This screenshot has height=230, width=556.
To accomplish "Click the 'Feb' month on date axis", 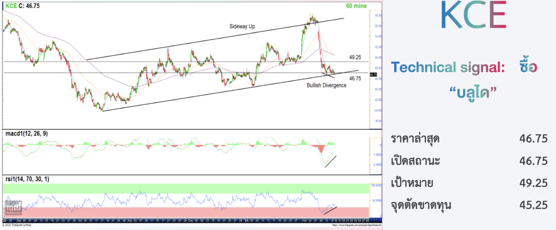I will coord(304,221).
